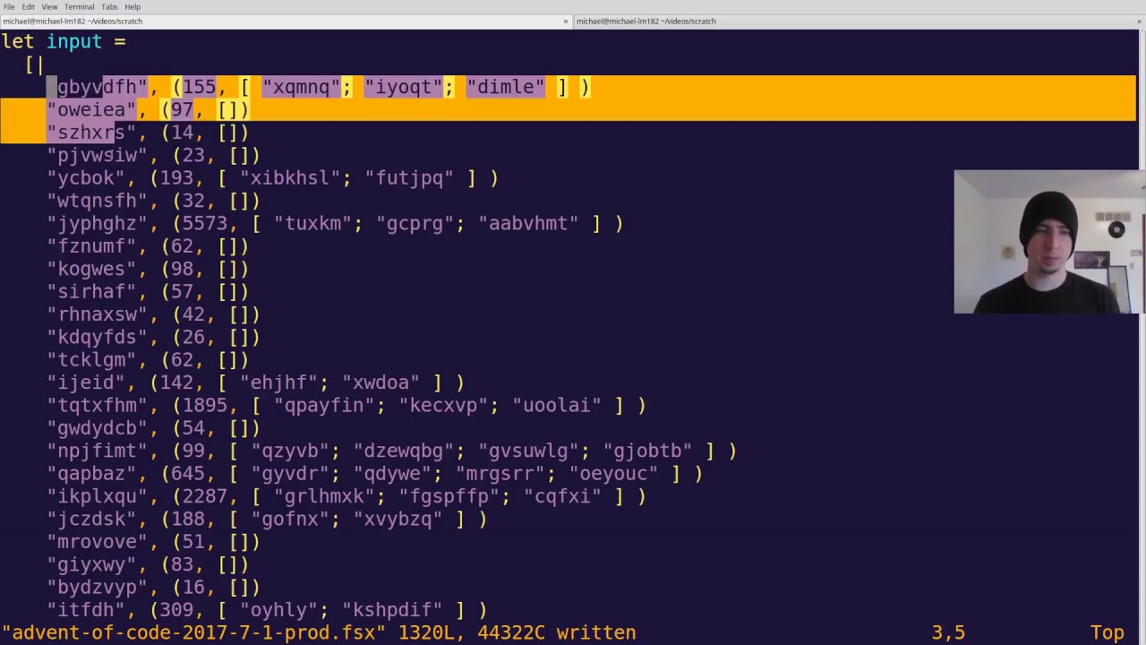Click the "szhxrs" entry
The height and width of the screenshot is (645, 1146).
148,133
